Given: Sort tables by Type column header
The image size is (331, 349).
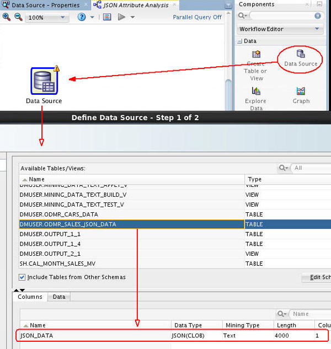Looking at the screenshot, I should tap(288, 179).
